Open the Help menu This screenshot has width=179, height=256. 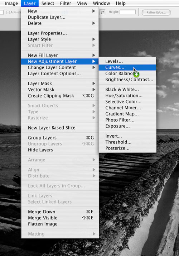121,3
